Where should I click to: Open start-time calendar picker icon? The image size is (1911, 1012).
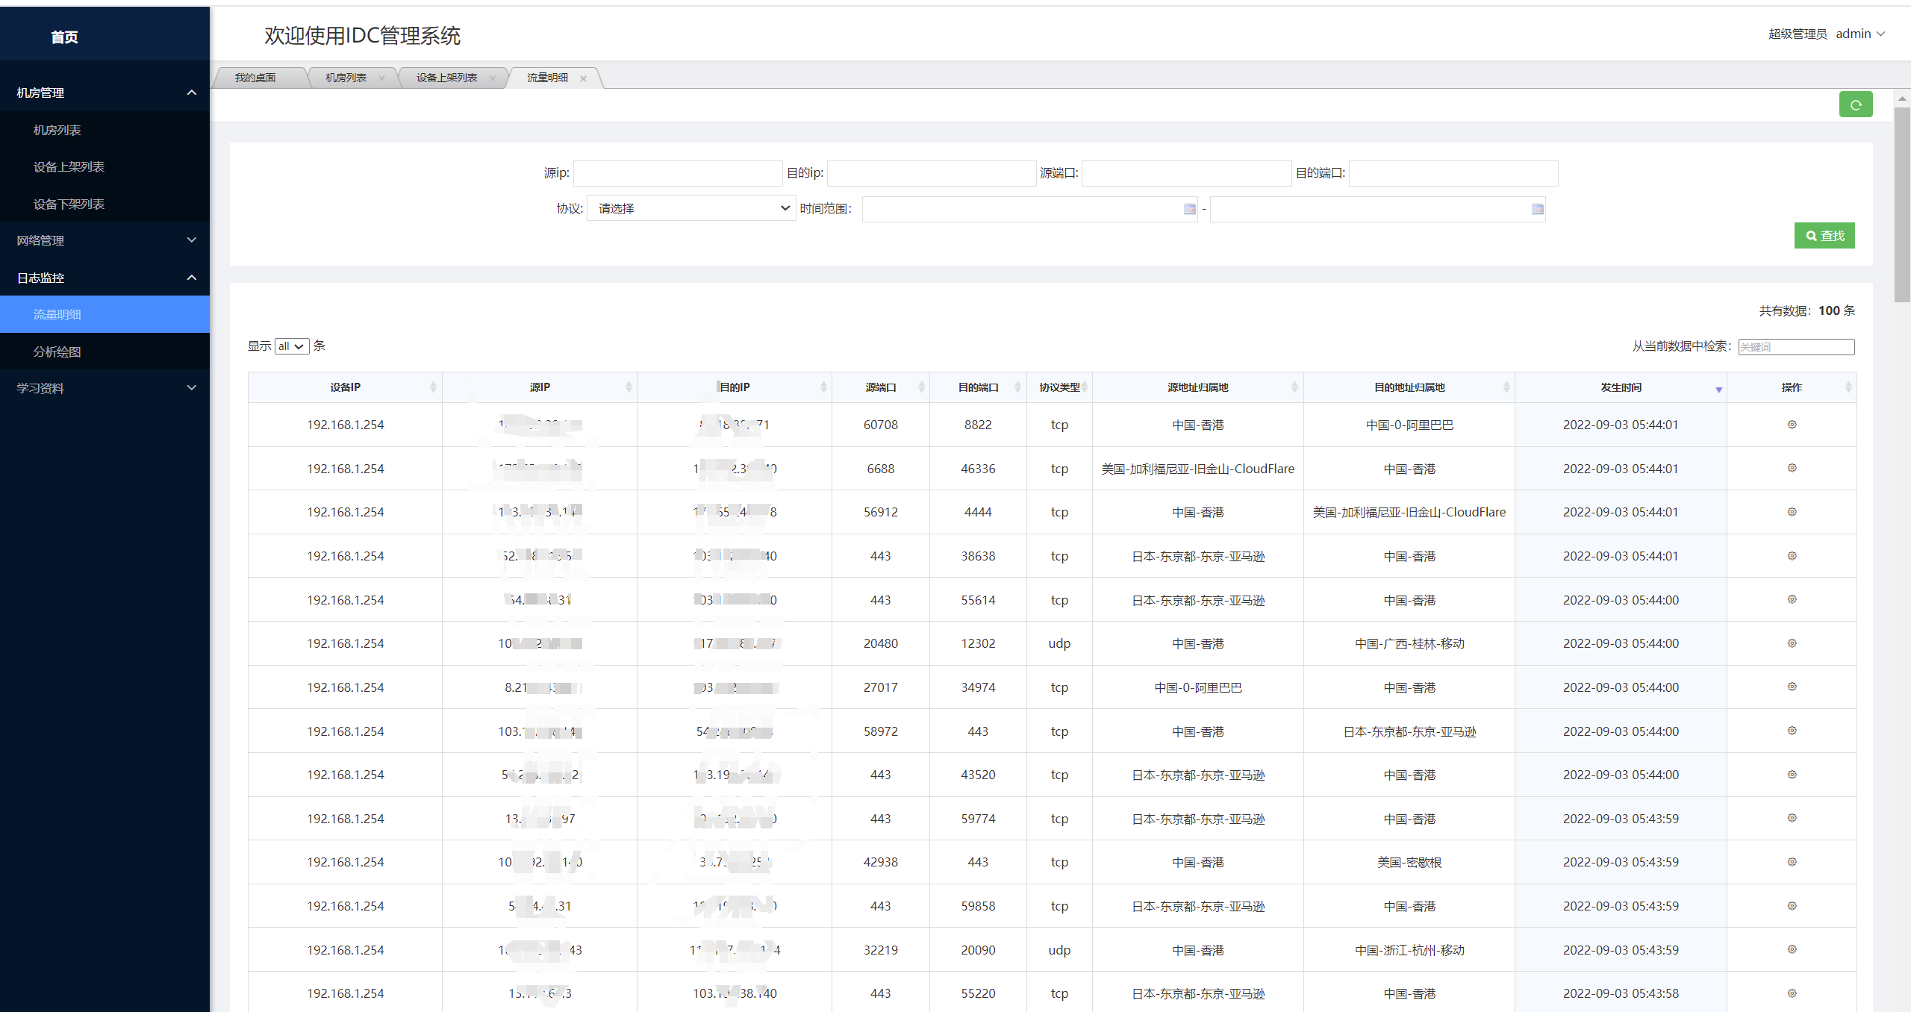1189,209
